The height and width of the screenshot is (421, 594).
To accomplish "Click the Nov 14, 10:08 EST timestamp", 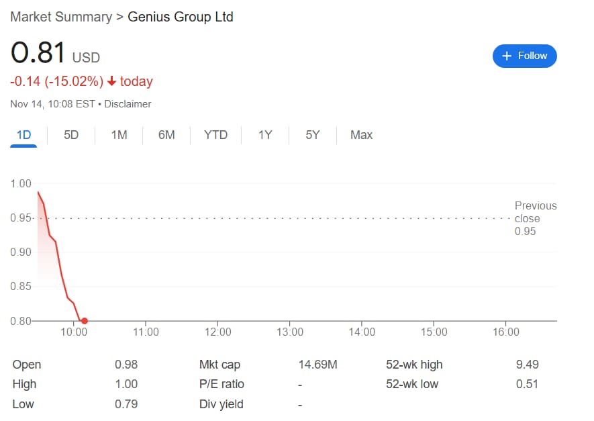I will coord(52,104).
